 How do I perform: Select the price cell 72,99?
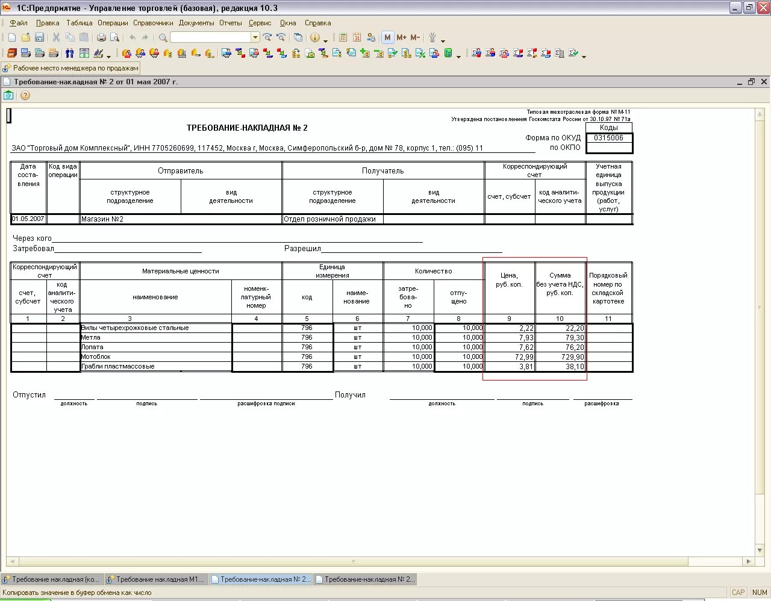coord(510,357)
